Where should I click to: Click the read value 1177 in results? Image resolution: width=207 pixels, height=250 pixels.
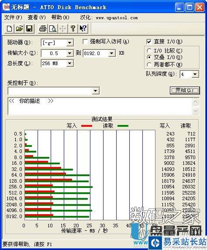point(190,139)
